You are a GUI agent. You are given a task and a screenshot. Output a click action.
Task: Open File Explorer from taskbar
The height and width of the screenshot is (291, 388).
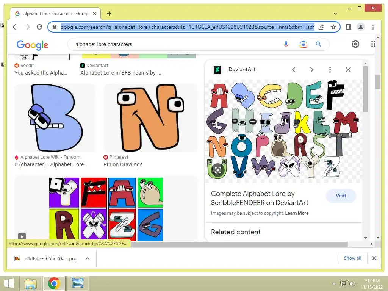[31, 283]
